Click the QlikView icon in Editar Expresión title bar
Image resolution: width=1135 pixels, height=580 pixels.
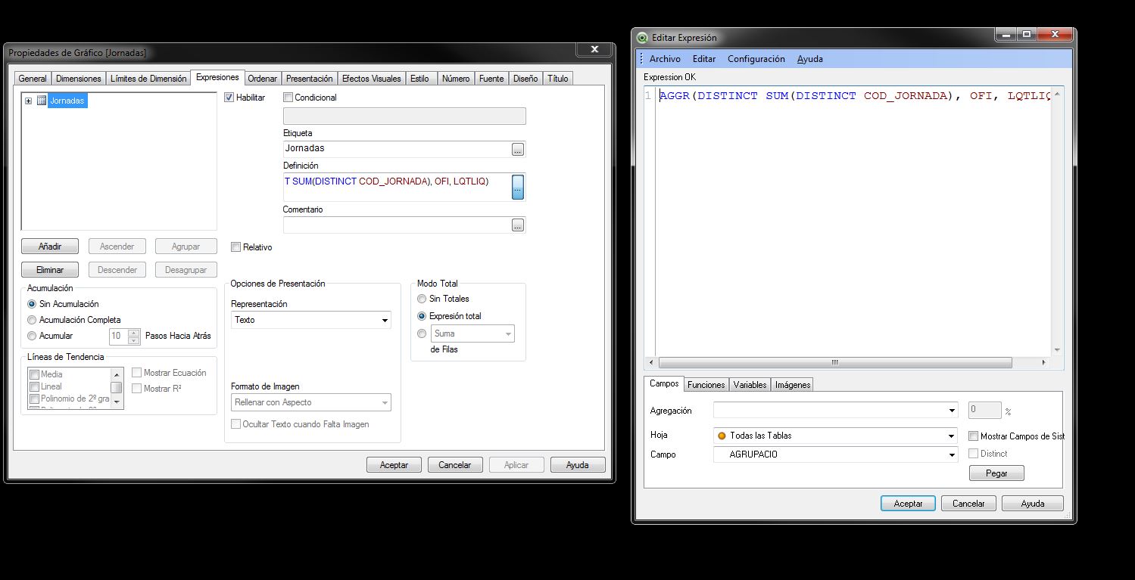click(643, 38)
